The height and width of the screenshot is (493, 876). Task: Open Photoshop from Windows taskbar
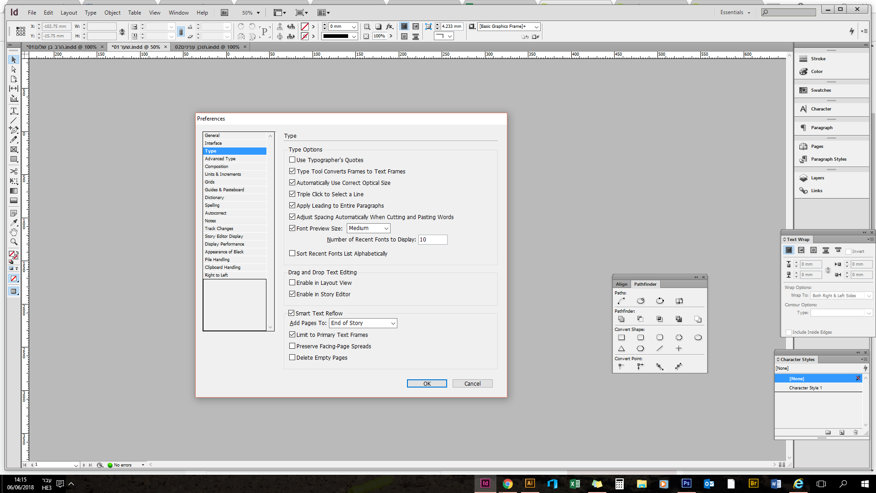tap(686, 483)
